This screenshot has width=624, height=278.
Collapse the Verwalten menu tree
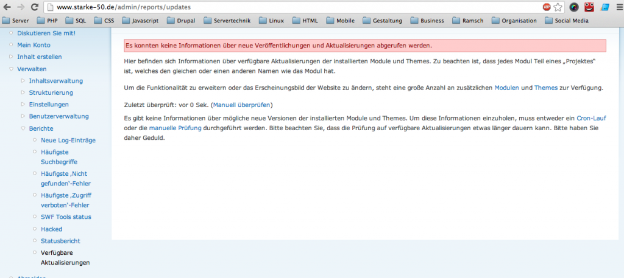(x=10, y=69)
